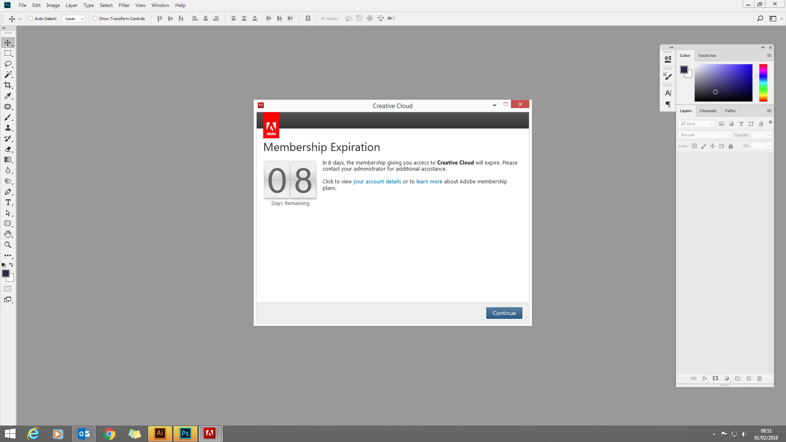
Task: Switch to the Swatches tab
Action: click(707, 56)
